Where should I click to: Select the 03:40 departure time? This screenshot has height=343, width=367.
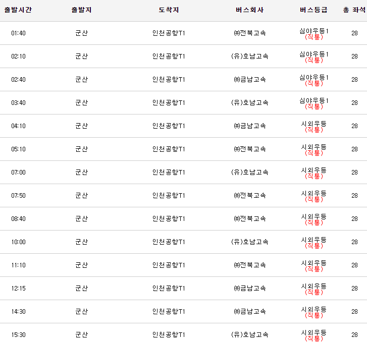coord(18,102)
